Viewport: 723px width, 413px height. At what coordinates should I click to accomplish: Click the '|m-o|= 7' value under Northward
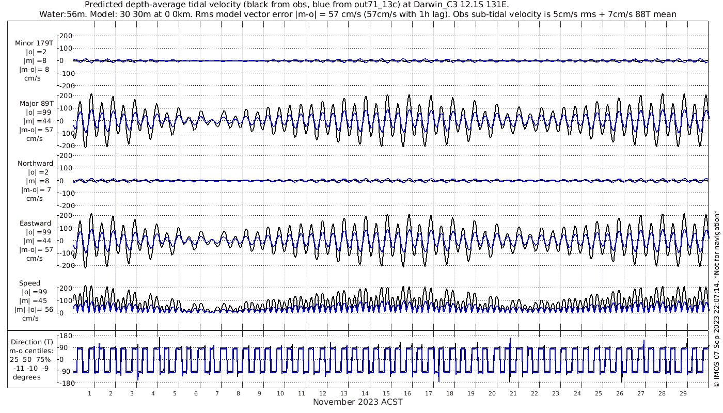pyautogui.click(x=36, y=190)
